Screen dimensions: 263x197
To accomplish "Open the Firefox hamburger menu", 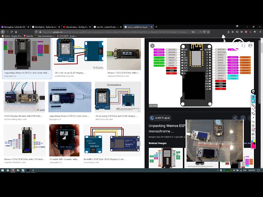I will point(260,32).
